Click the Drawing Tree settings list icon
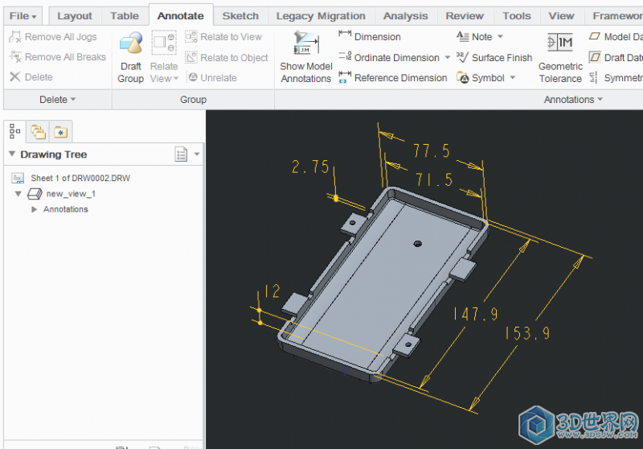The width and height of the screenshot is (643, 449). (x=182, y=154)
